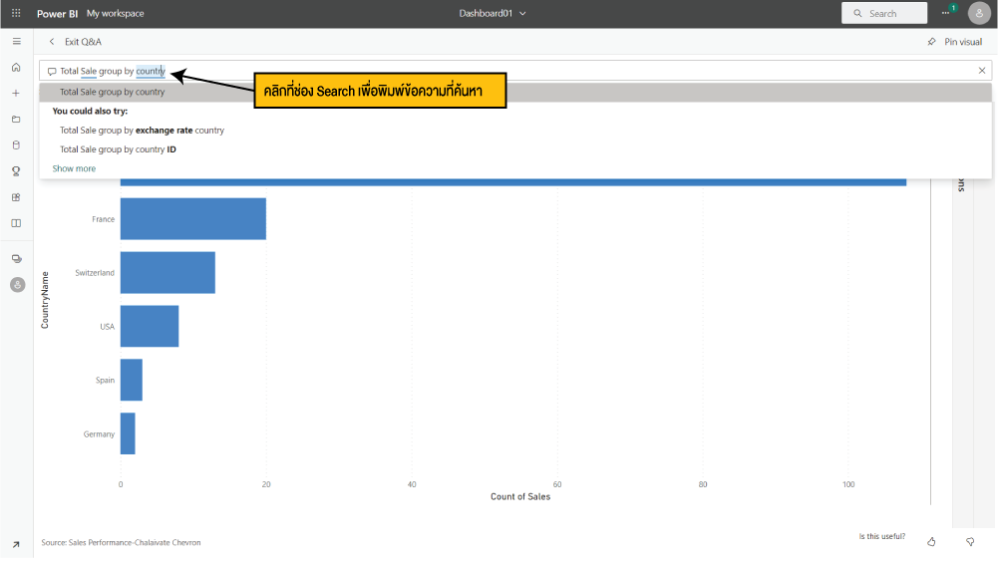Image resolution: width=998 pixels, height=562 pixels.
Task: Open Browse folder icon in sidebar
Action: 16,119
